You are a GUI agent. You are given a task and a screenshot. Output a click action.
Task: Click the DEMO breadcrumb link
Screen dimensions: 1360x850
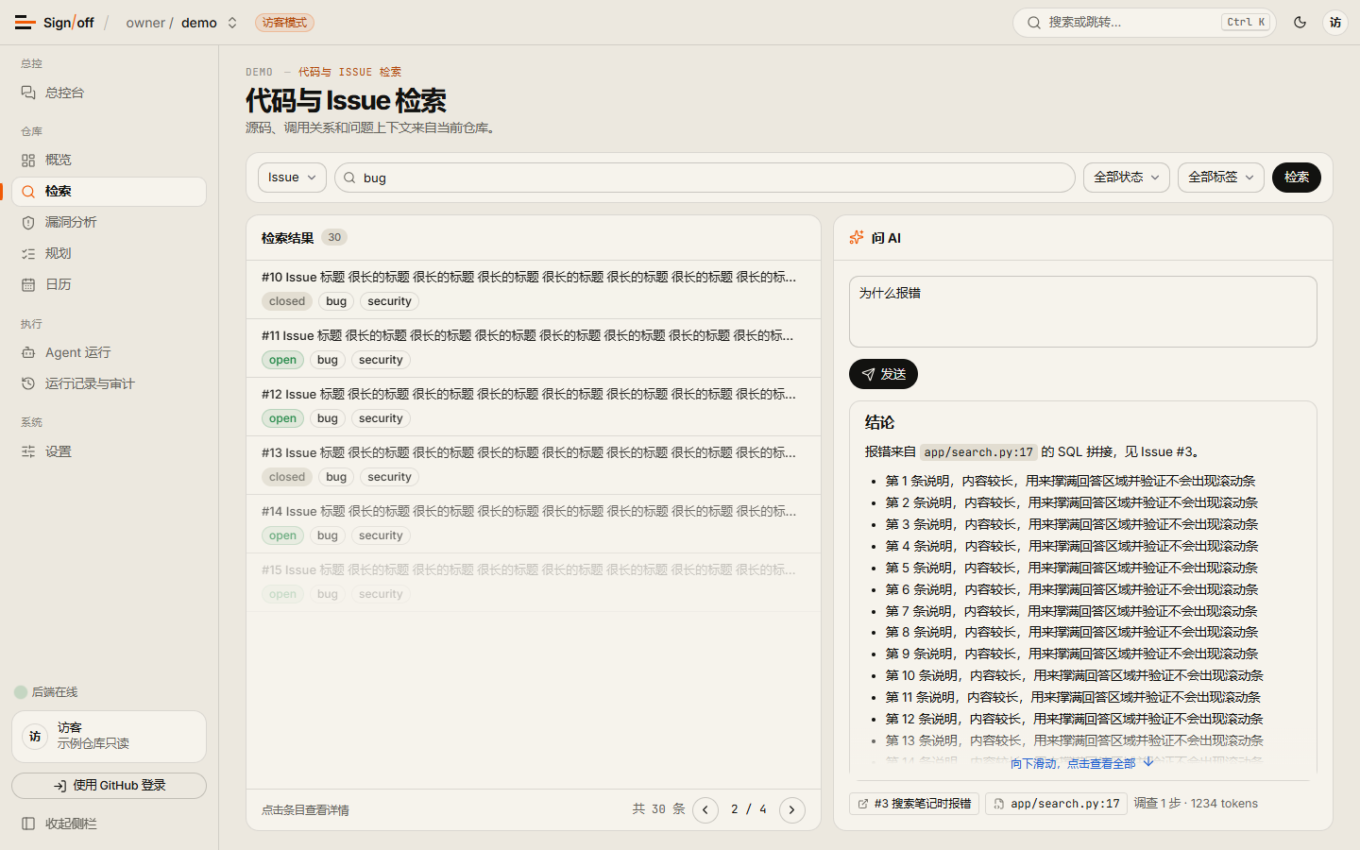click(x=259, y=72)
